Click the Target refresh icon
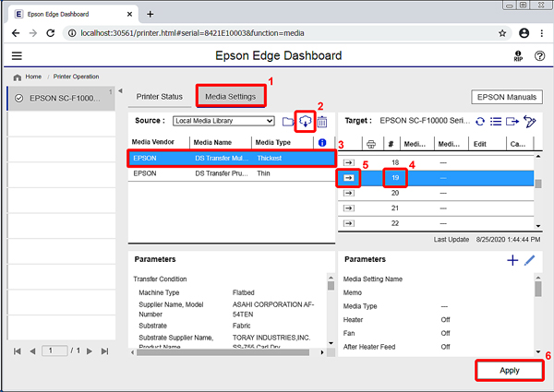The width and height of the screenshot is (554, 392). click(480, 122)
